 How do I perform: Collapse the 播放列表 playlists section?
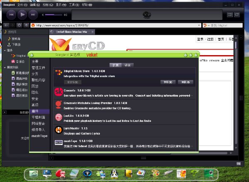tap(5, 67)
